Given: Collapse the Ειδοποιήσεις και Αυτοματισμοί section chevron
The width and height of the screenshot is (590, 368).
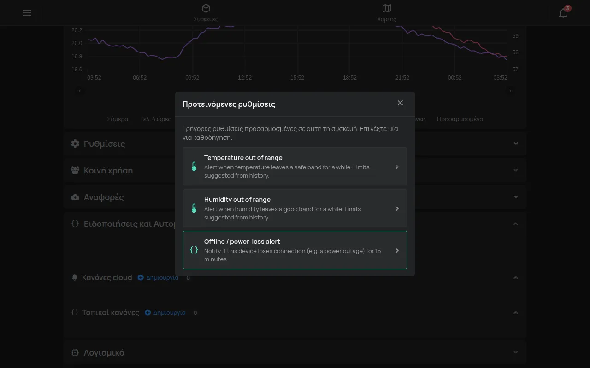Looking at the screenshot, I should (516, 224).
